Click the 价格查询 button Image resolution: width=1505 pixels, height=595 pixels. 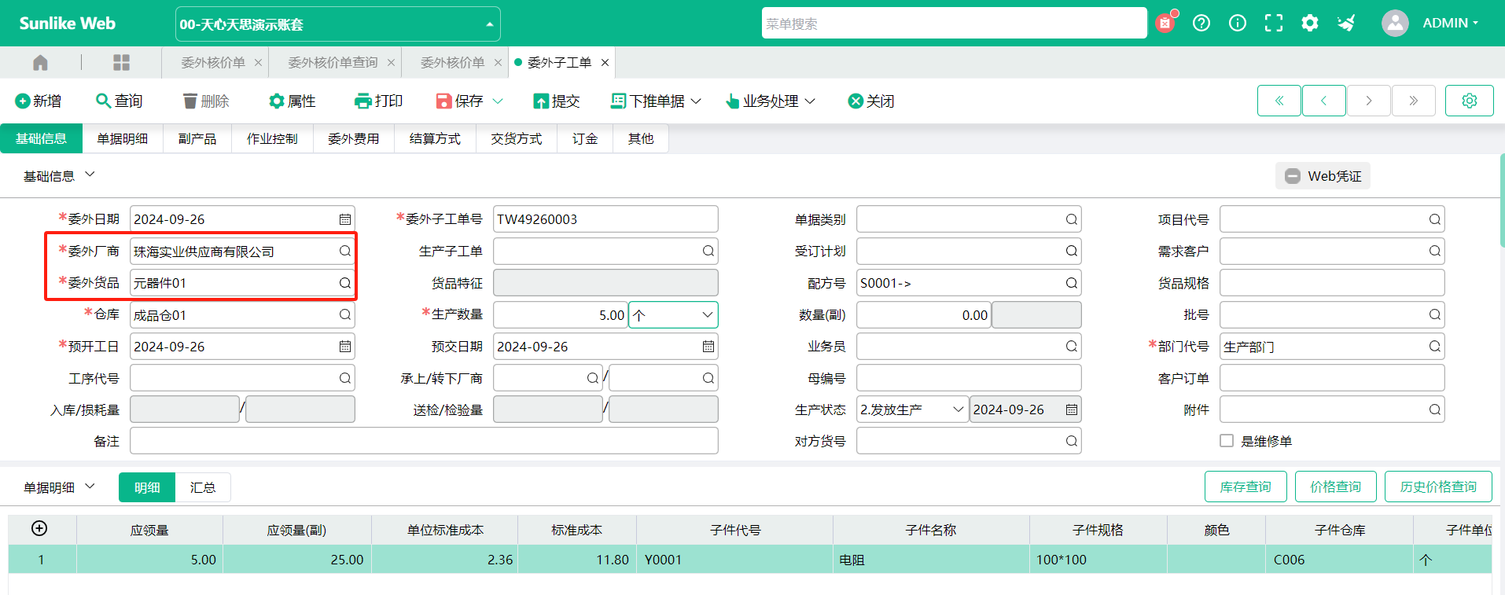click(x=1335, y=487)
